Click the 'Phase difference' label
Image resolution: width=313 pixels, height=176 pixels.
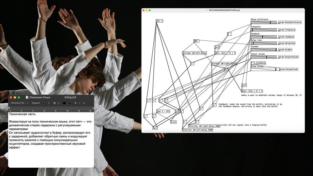tap(259, 19)
